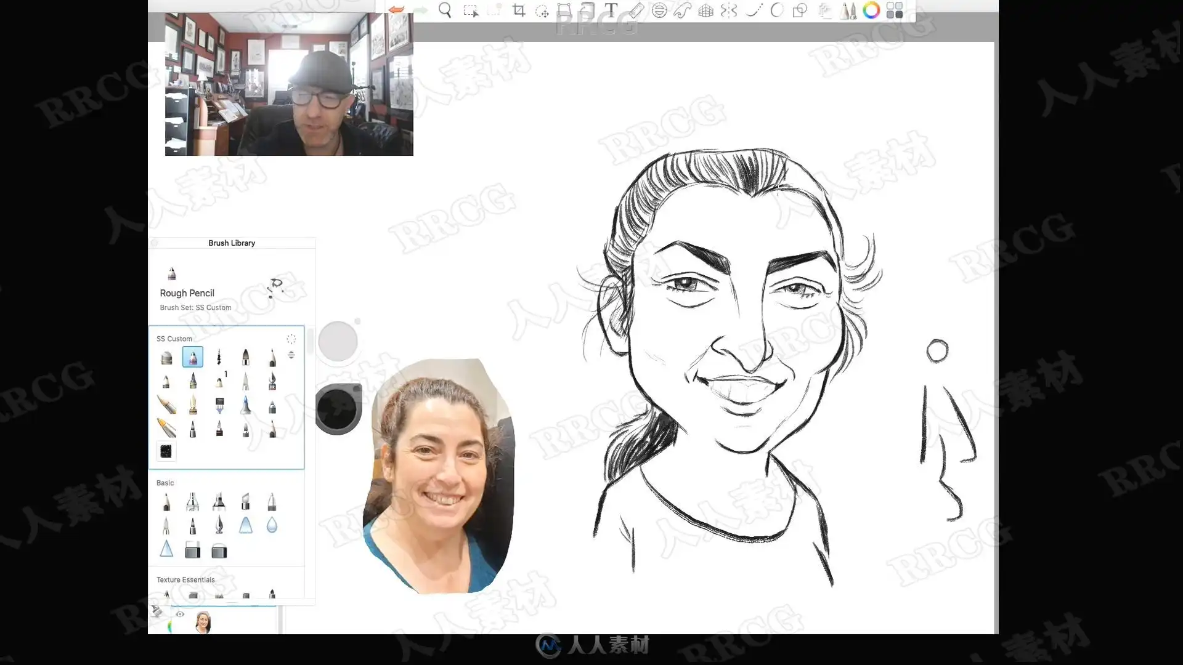1183x665 pixels.
Task: Open the Brush Library from the toolbar
Action: [x=848, y=10]
